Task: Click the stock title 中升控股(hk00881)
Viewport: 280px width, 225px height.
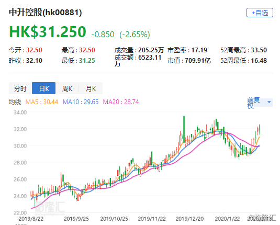Action: tap(46, 13)
